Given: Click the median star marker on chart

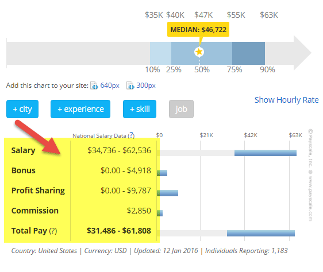Looking at the screenshot, I should click(199, 52).
